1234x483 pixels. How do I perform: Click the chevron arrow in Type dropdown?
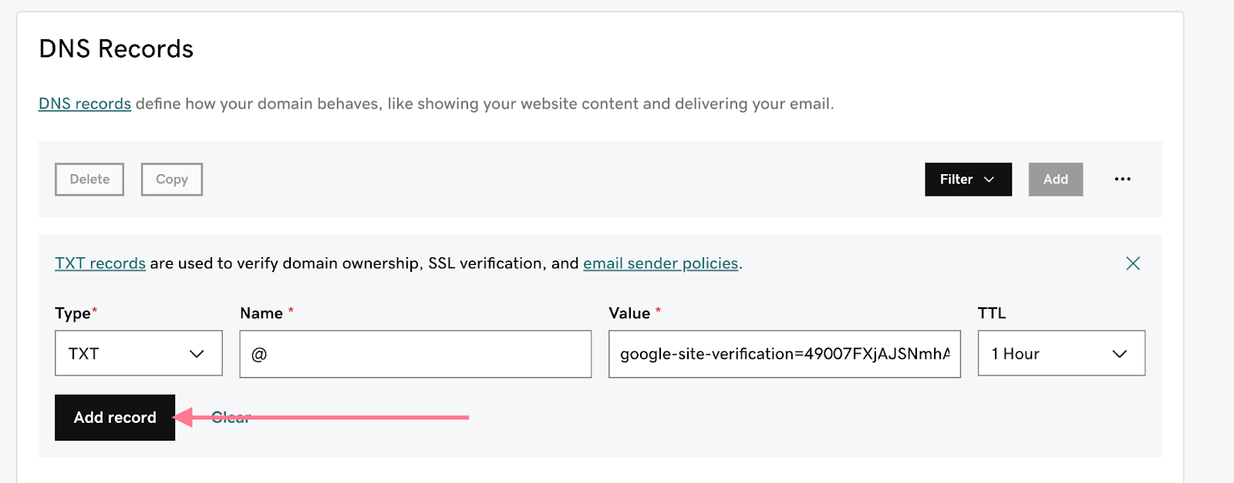click(x=197, y=354)
